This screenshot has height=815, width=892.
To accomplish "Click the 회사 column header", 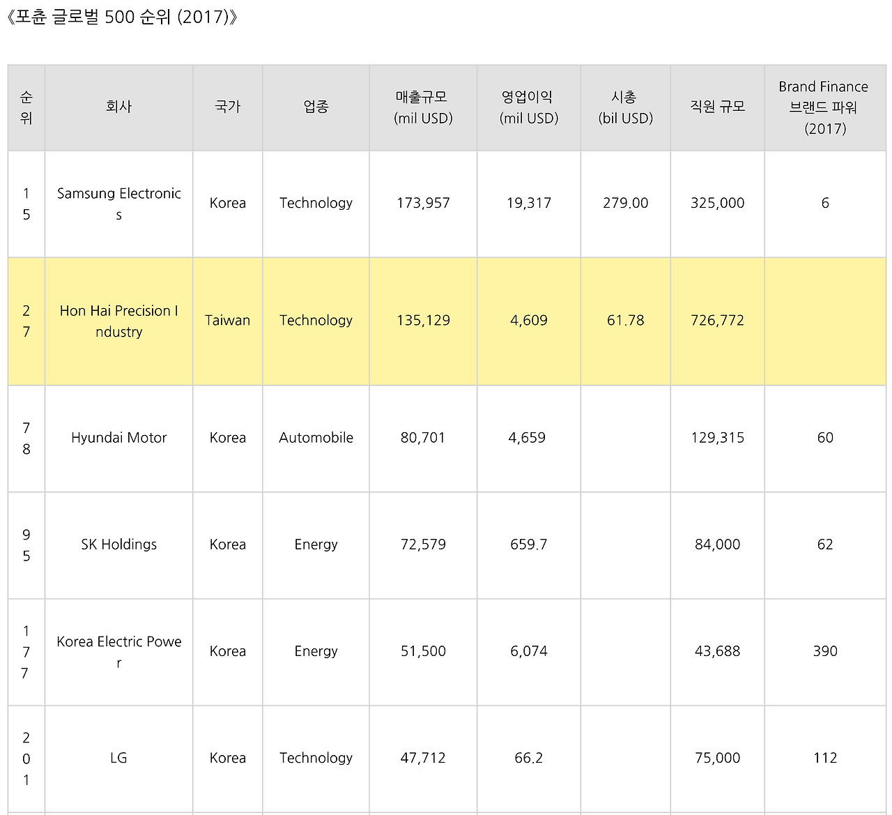I will pyautogui.click(x=118, y=108).
